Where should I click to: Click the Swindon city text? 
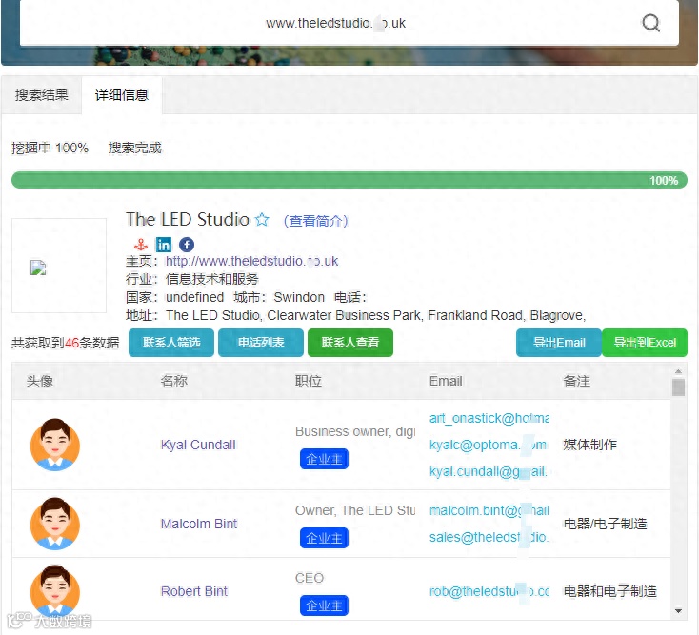[x=299, y=297]
